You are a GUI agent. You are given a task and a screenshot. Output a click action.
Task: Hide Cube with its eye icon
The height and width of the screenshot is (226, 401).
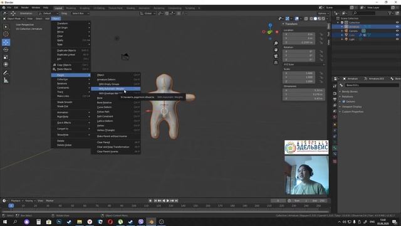(x=397, y=35)
